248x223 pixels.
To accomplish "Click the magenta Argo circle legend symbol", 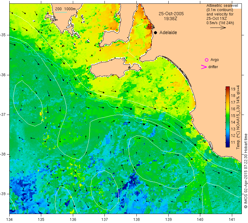I will [x=206, y=60].
